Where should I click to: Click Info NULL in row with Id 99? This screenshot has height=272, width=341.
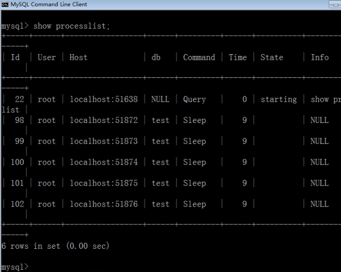coord(320,141)
